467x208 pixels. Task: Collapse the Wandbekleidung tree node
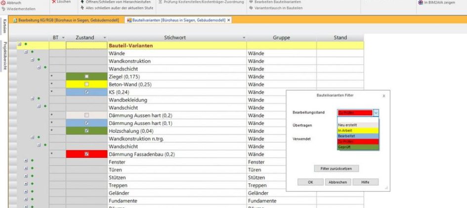click(32, 99)
